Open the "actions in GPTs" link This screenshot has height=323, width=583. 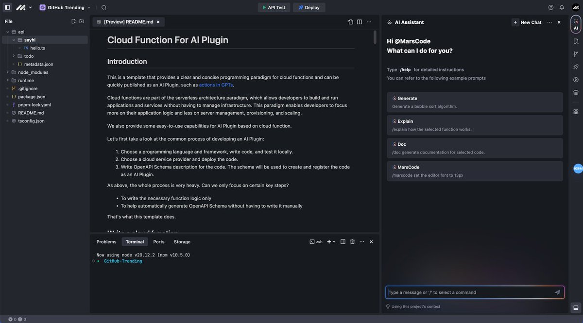pyautogui.click(x=216, y=85)
